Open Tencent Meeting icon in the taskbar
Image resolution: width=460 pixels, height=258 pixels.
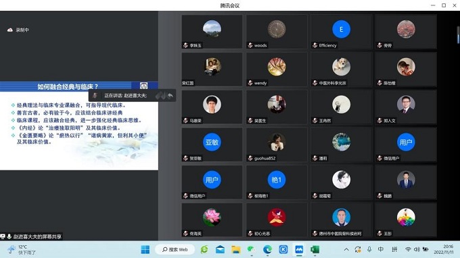point(299,249)
